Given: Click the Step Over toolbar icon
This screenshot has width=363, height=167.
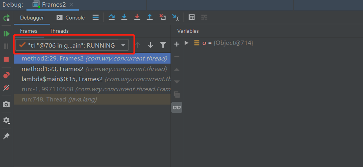Looking at the screenshot, I should (112, 18).
